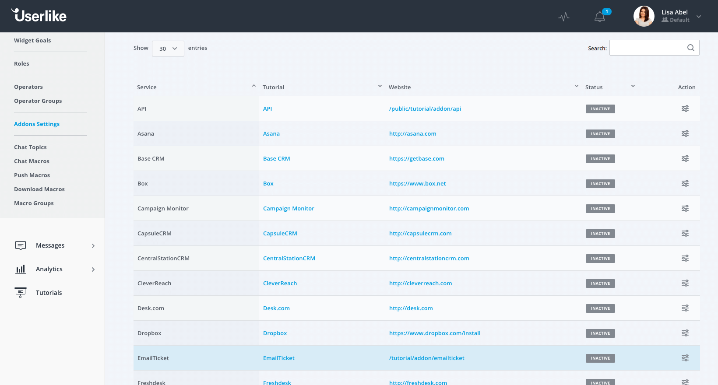The image size is (718, 385).
Task: Open Roles in sidebar
Action: pyautogui.click(x=21, y=63)
